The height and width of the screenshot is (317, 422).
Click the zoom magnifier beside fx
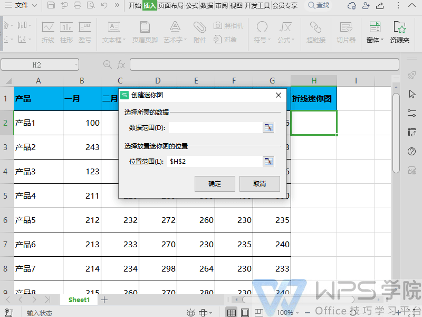click(x=108, y=64)
